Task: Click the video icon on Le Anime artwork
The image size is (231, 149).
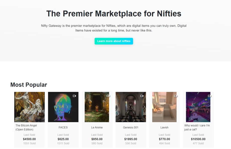Action: coord(108,96)
